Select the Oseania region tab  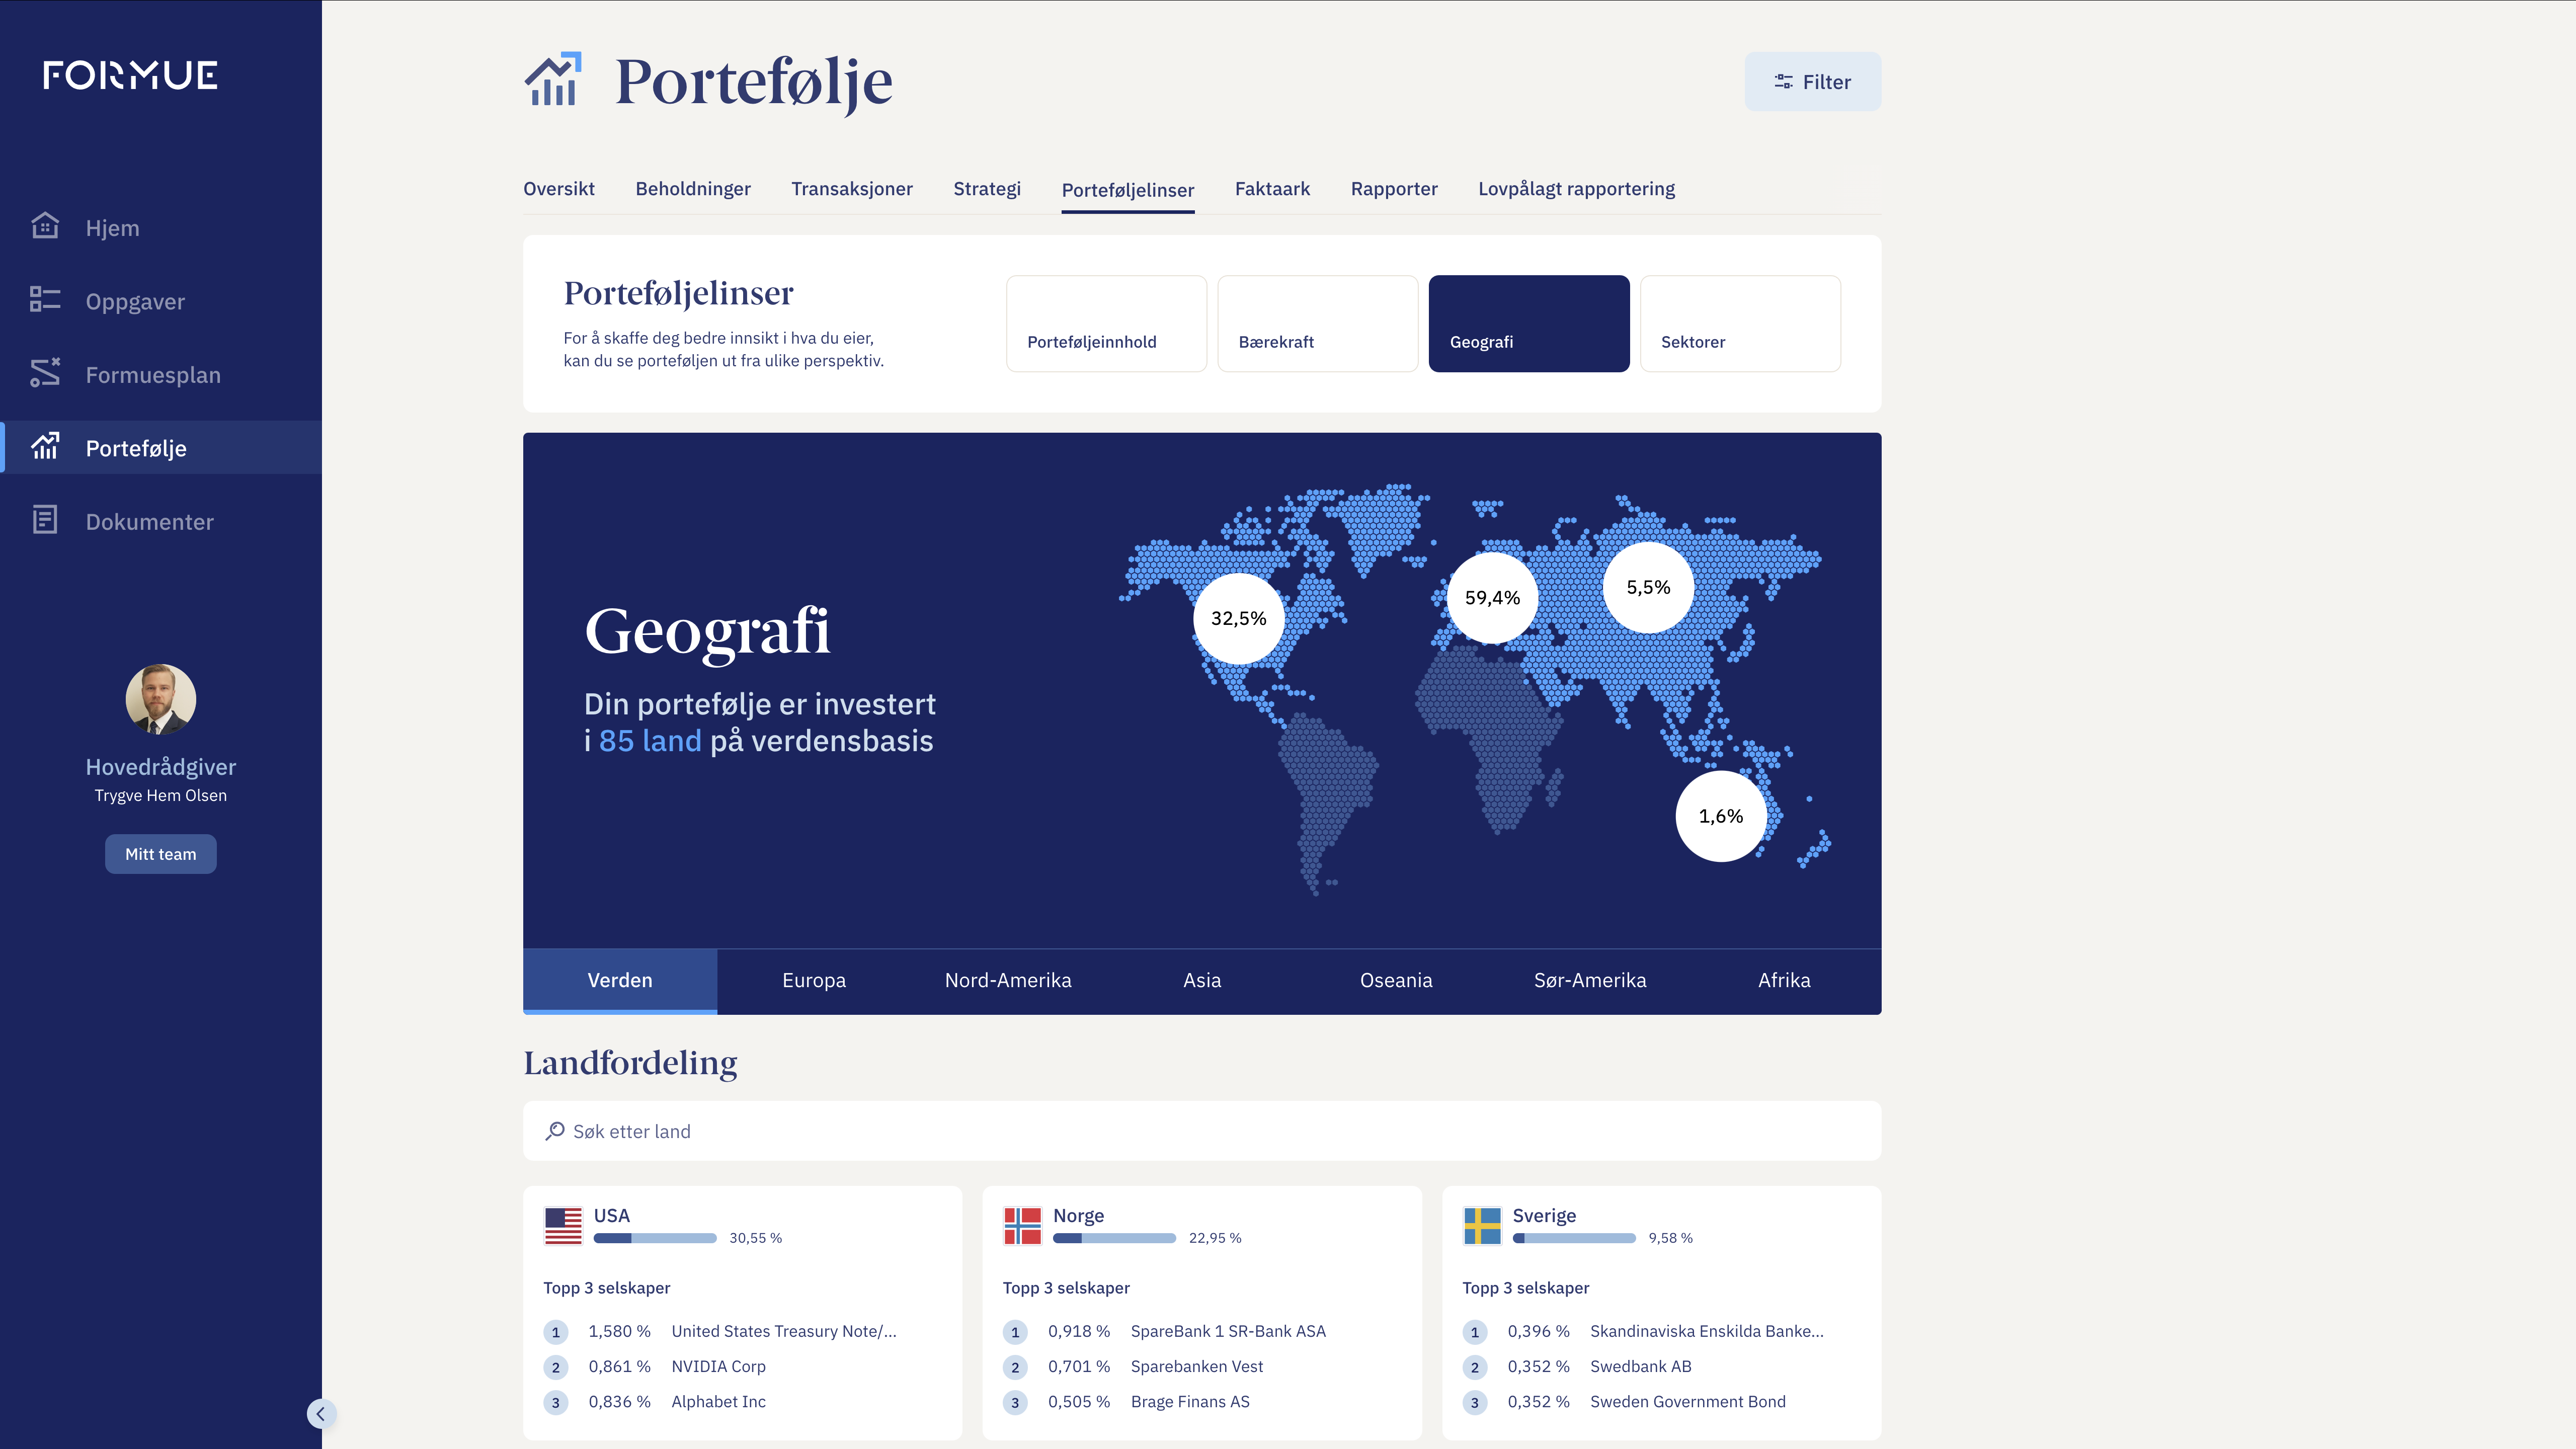pos(1396,981)
